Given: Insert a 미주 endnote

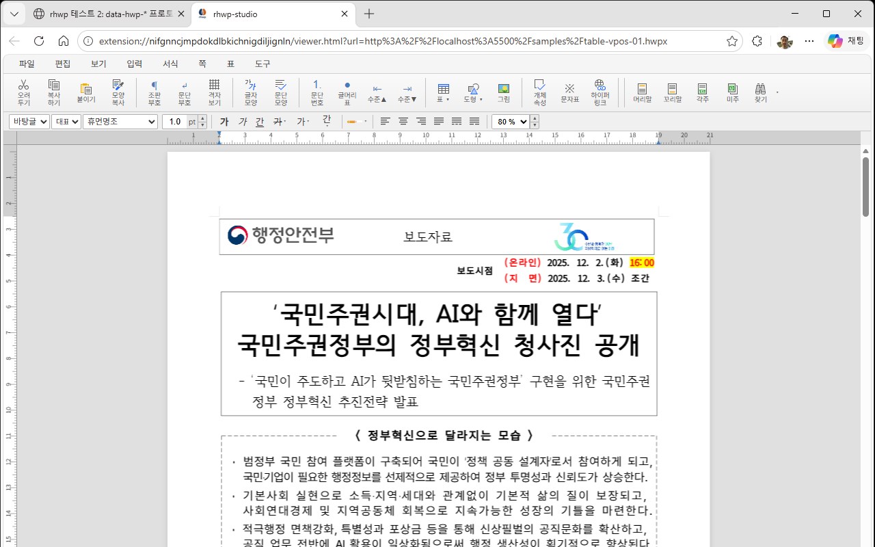Looking at the screenshot, I should coord(733,92).
